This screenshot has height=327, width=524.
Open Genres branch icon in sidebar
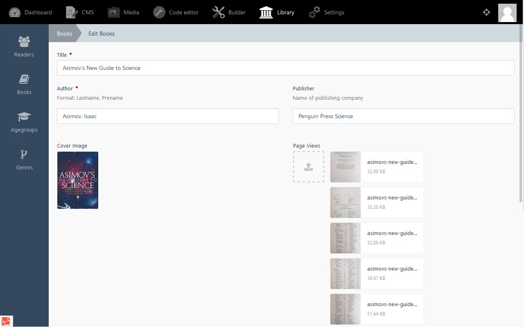(x=24, y=155)
